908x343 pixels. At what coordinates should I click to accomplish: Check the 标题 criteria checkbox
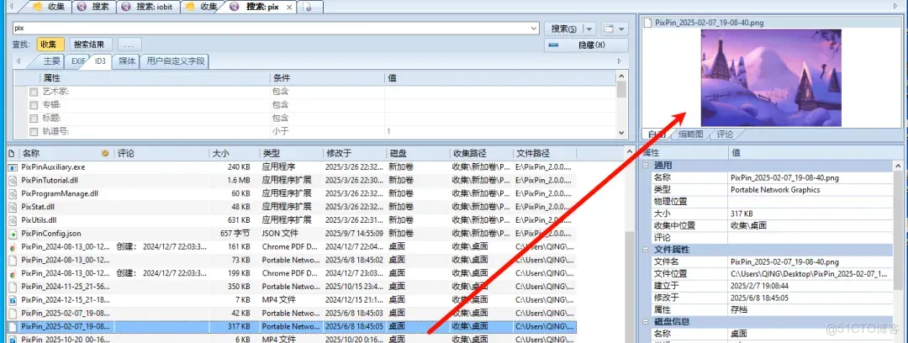point(34,119)
